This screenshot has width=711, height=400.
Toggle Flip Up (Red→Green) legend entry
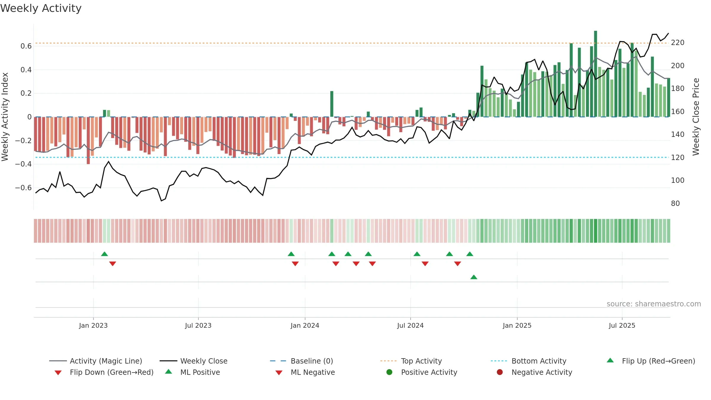pos(651,361)
